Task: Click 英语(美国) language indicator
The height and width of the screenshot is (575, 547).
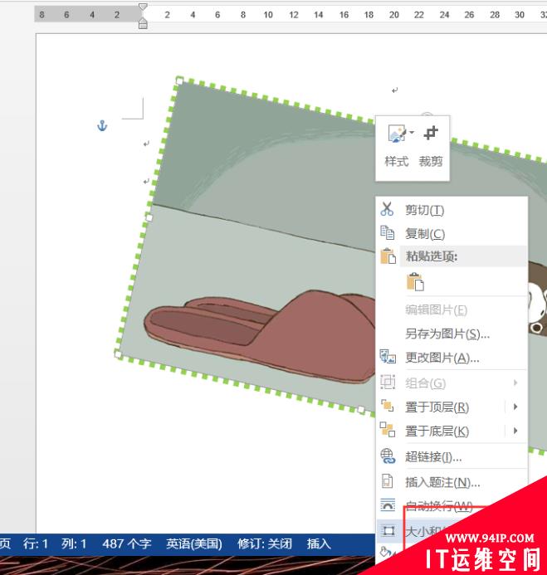Action: (x=194, y=543)
